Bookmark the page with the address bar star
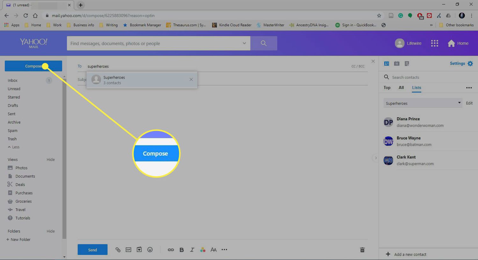The height and width of the screenshot is (260, 478). [379, 15]
